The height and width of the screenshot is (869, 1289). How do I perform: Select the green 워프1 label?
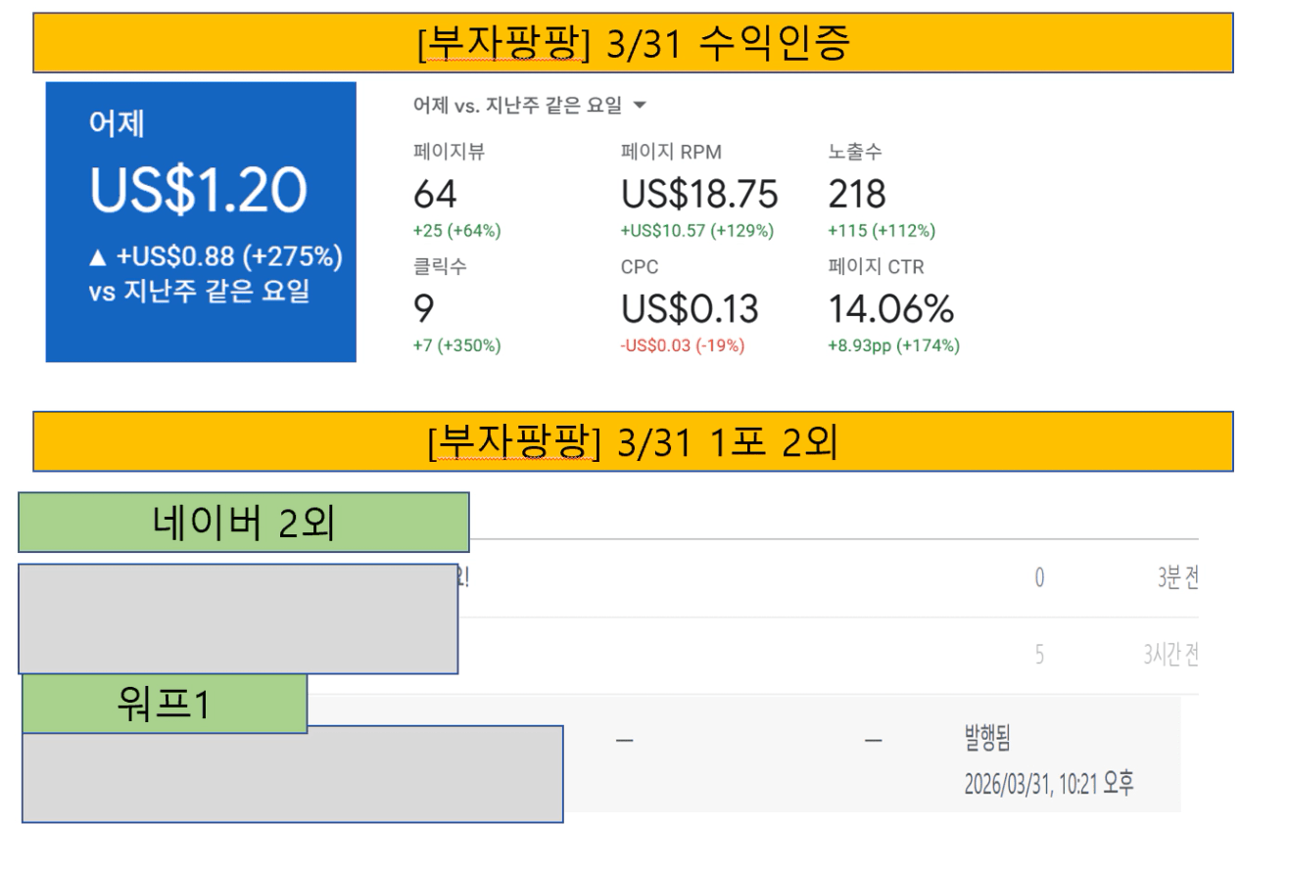[164, 704]
